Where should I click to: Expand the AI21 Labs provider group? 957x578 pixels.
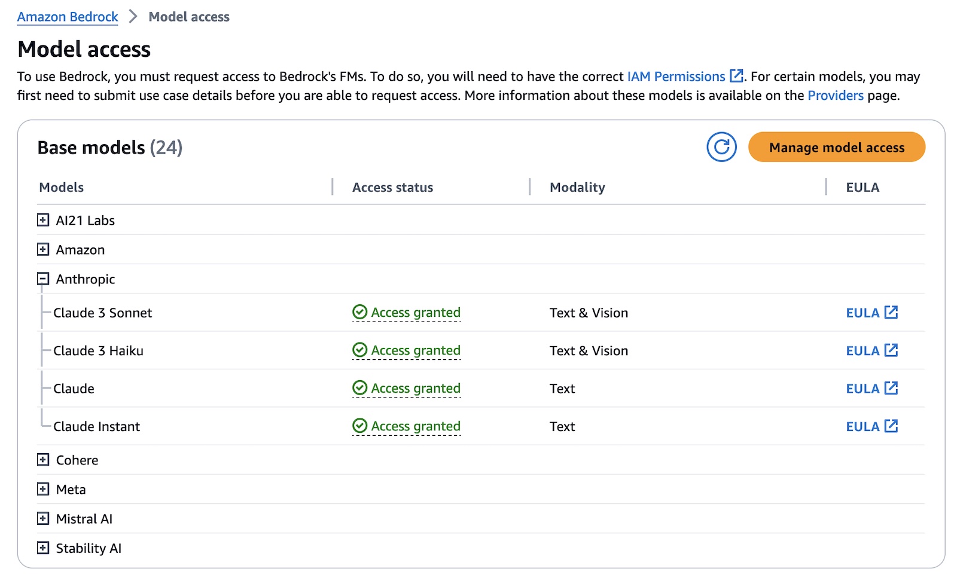[43, 220]
